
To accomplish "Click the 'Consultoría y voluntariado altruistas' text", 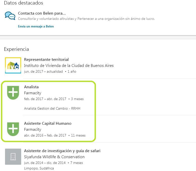I will [47, 19].
